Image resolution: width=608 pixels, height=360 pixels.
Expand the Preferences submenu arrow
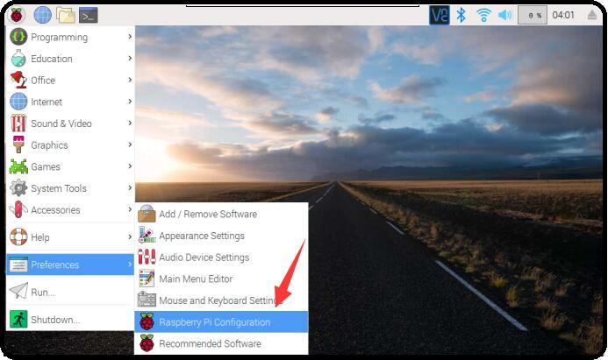130,264
